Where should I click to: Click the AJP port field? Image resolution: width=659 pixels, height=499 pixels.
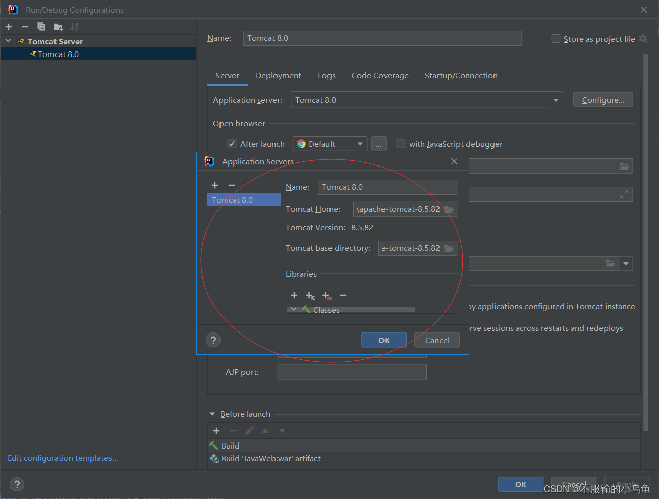tap(352, 372)
